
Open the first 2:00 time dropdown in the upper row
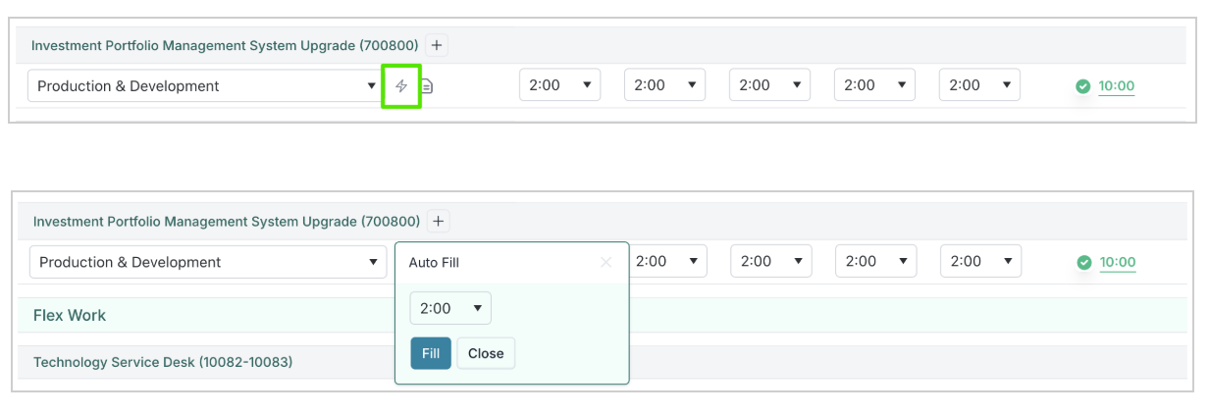(x=559, y=84)
